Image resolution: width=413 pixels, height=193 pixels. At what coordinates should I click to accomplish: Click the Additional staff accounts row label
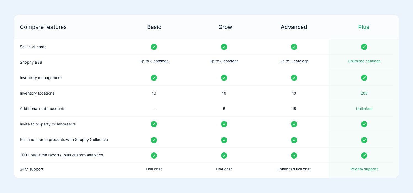tap(42, 109)
